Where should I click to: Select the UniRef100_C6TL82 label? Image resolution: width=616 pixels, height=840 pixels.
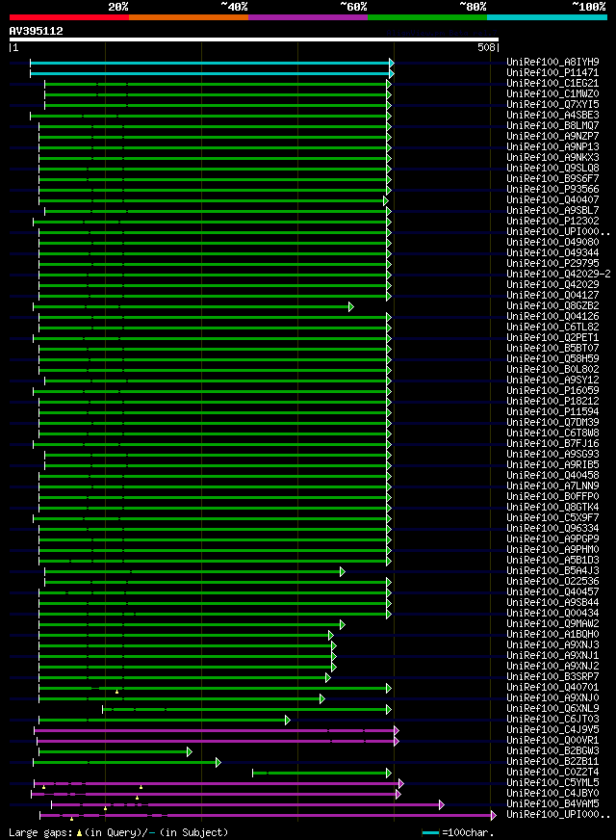click(552, 328)
